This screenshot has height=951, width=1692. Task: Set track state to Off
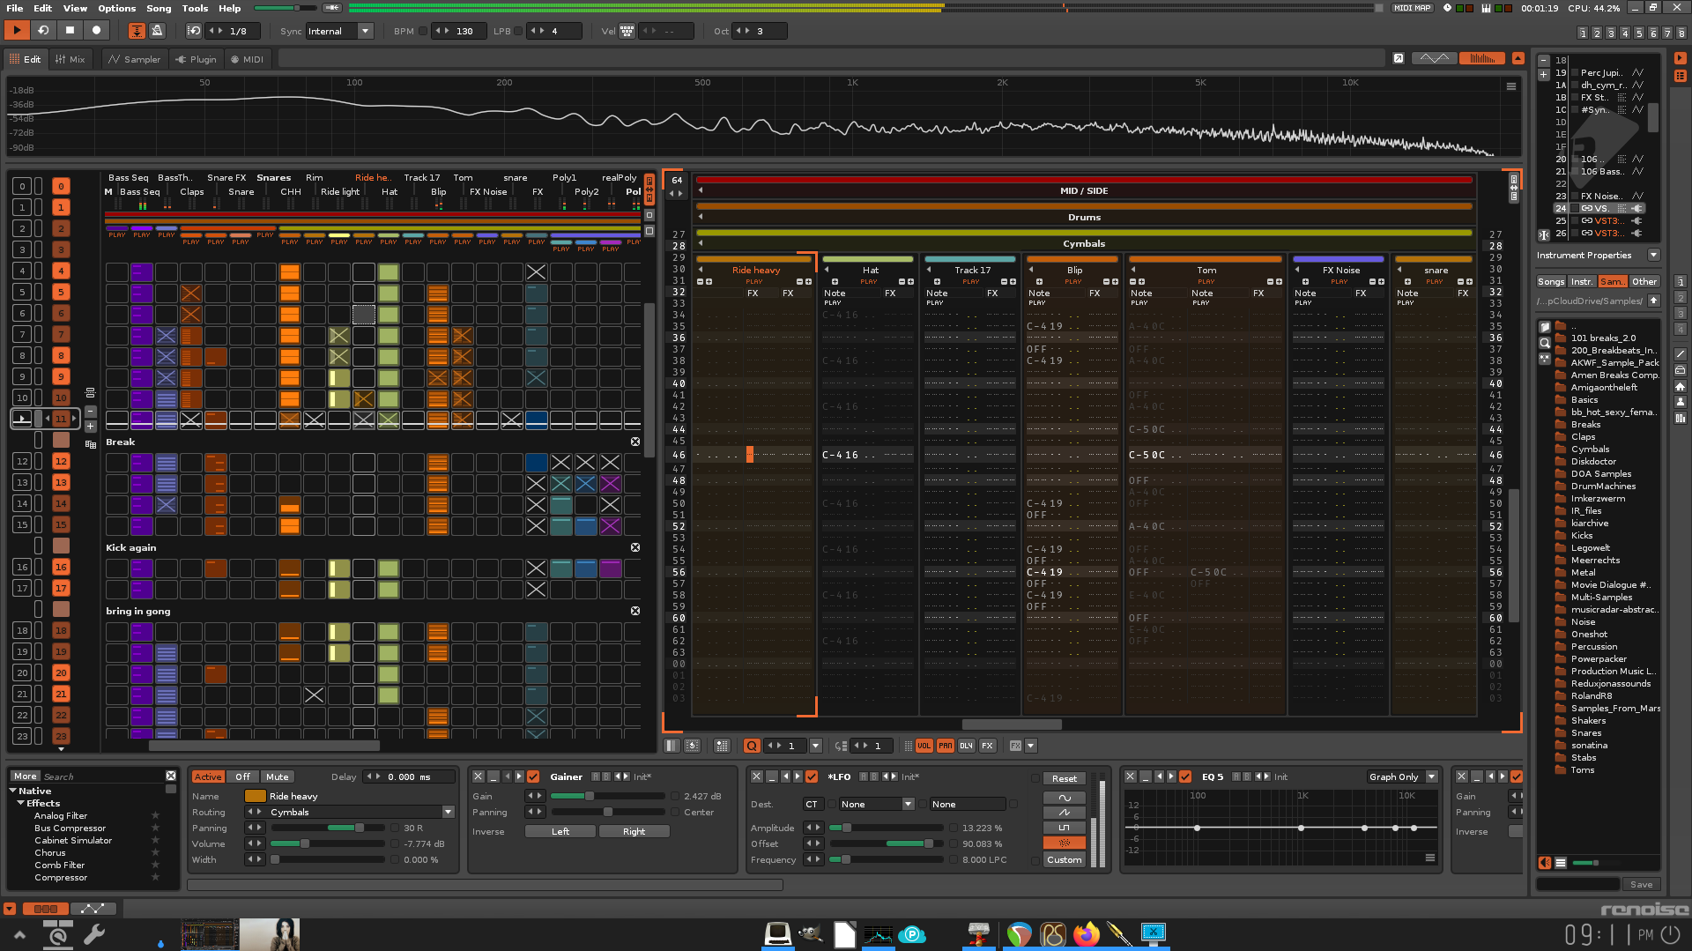[242, 776]
